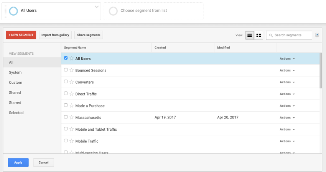Star the Converters segment
Viewport: 326px width, 172px height.
tap(71, 82)
